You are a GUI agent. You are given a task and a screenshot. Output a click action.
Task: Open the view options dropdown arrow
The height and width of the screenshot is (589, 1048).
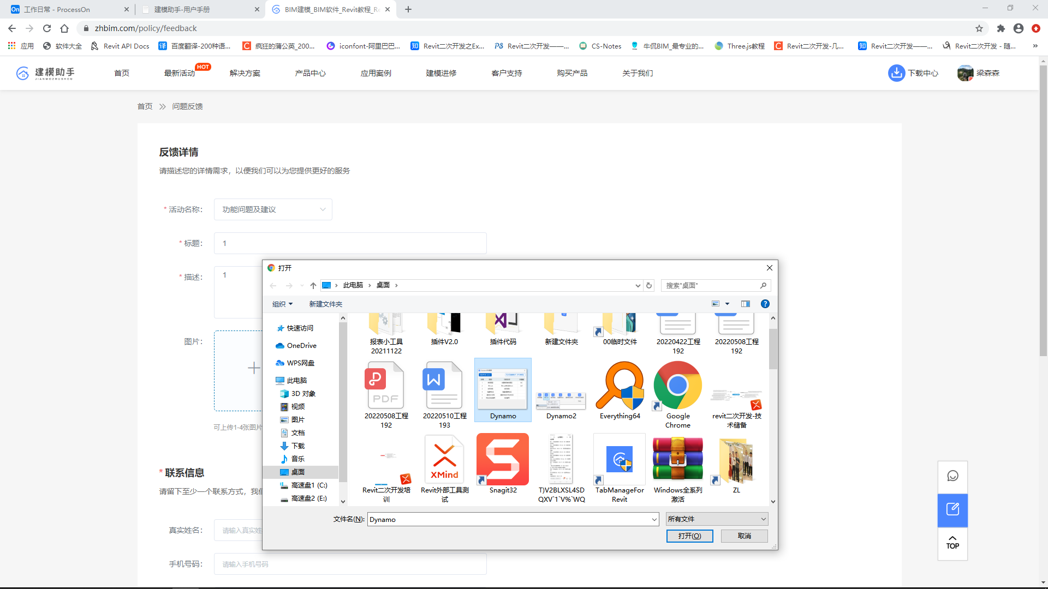[x=727, y=304]
